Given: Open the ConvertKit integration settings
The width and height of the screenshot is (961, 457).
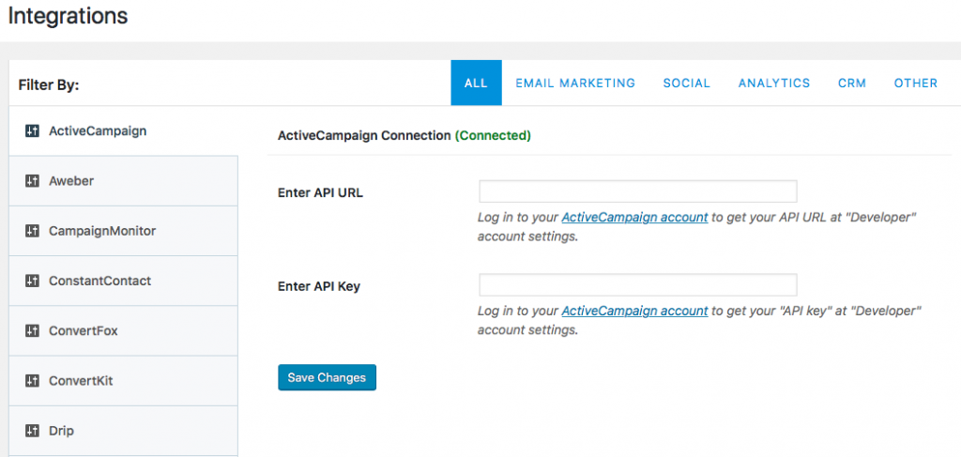Looking at the screenshot, I should [123, 381].
